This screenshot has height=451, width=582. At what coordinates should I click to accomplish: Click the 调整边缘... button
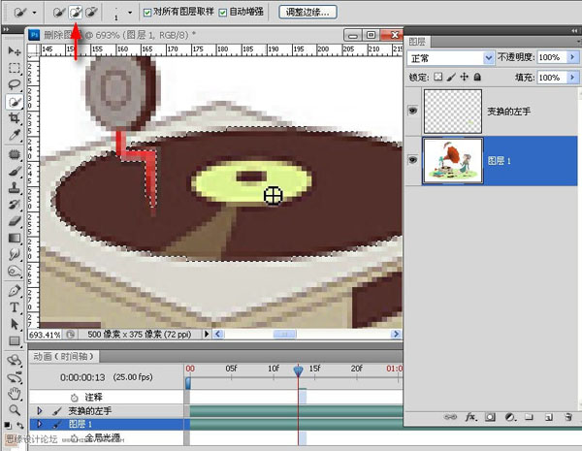[307, 13]
